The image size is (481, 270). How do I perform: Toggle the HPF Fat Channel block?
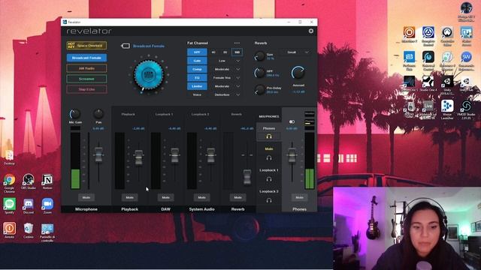pos(197,52)
